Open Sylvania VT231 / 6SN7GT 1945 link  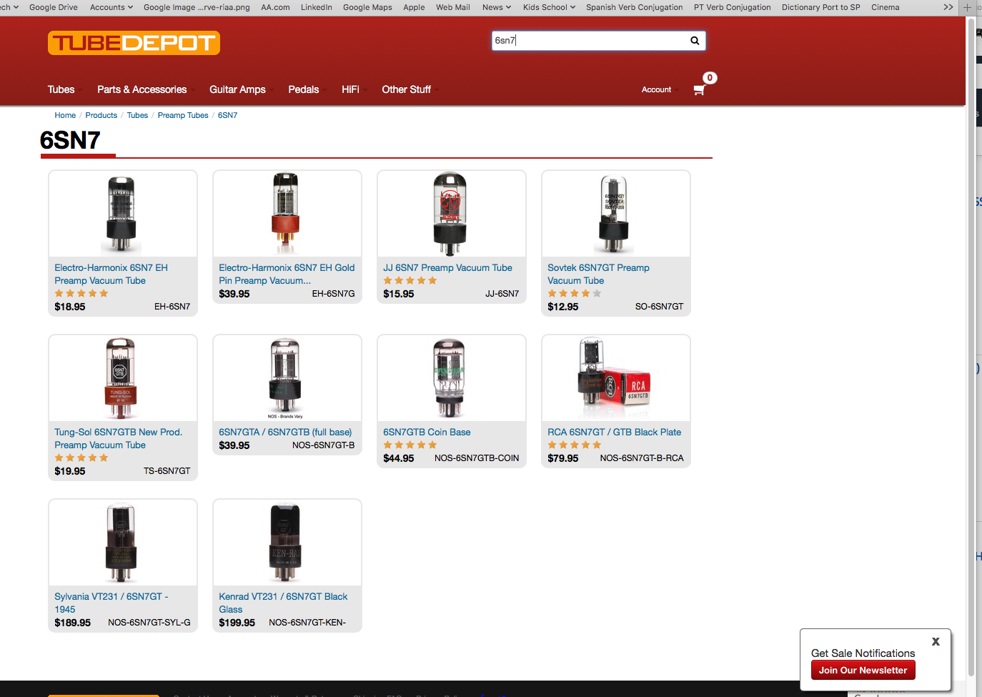point(111,603)
